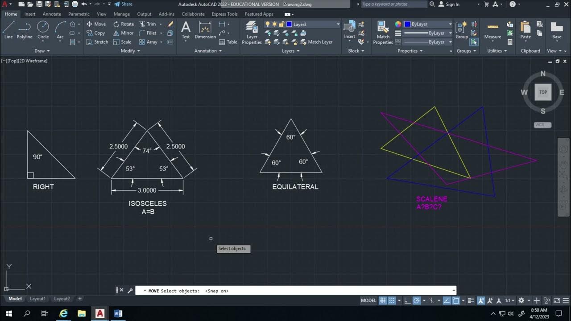Open the Insert block tool
571x321 pixels.
pyautogui.click(x=349, y=30)
